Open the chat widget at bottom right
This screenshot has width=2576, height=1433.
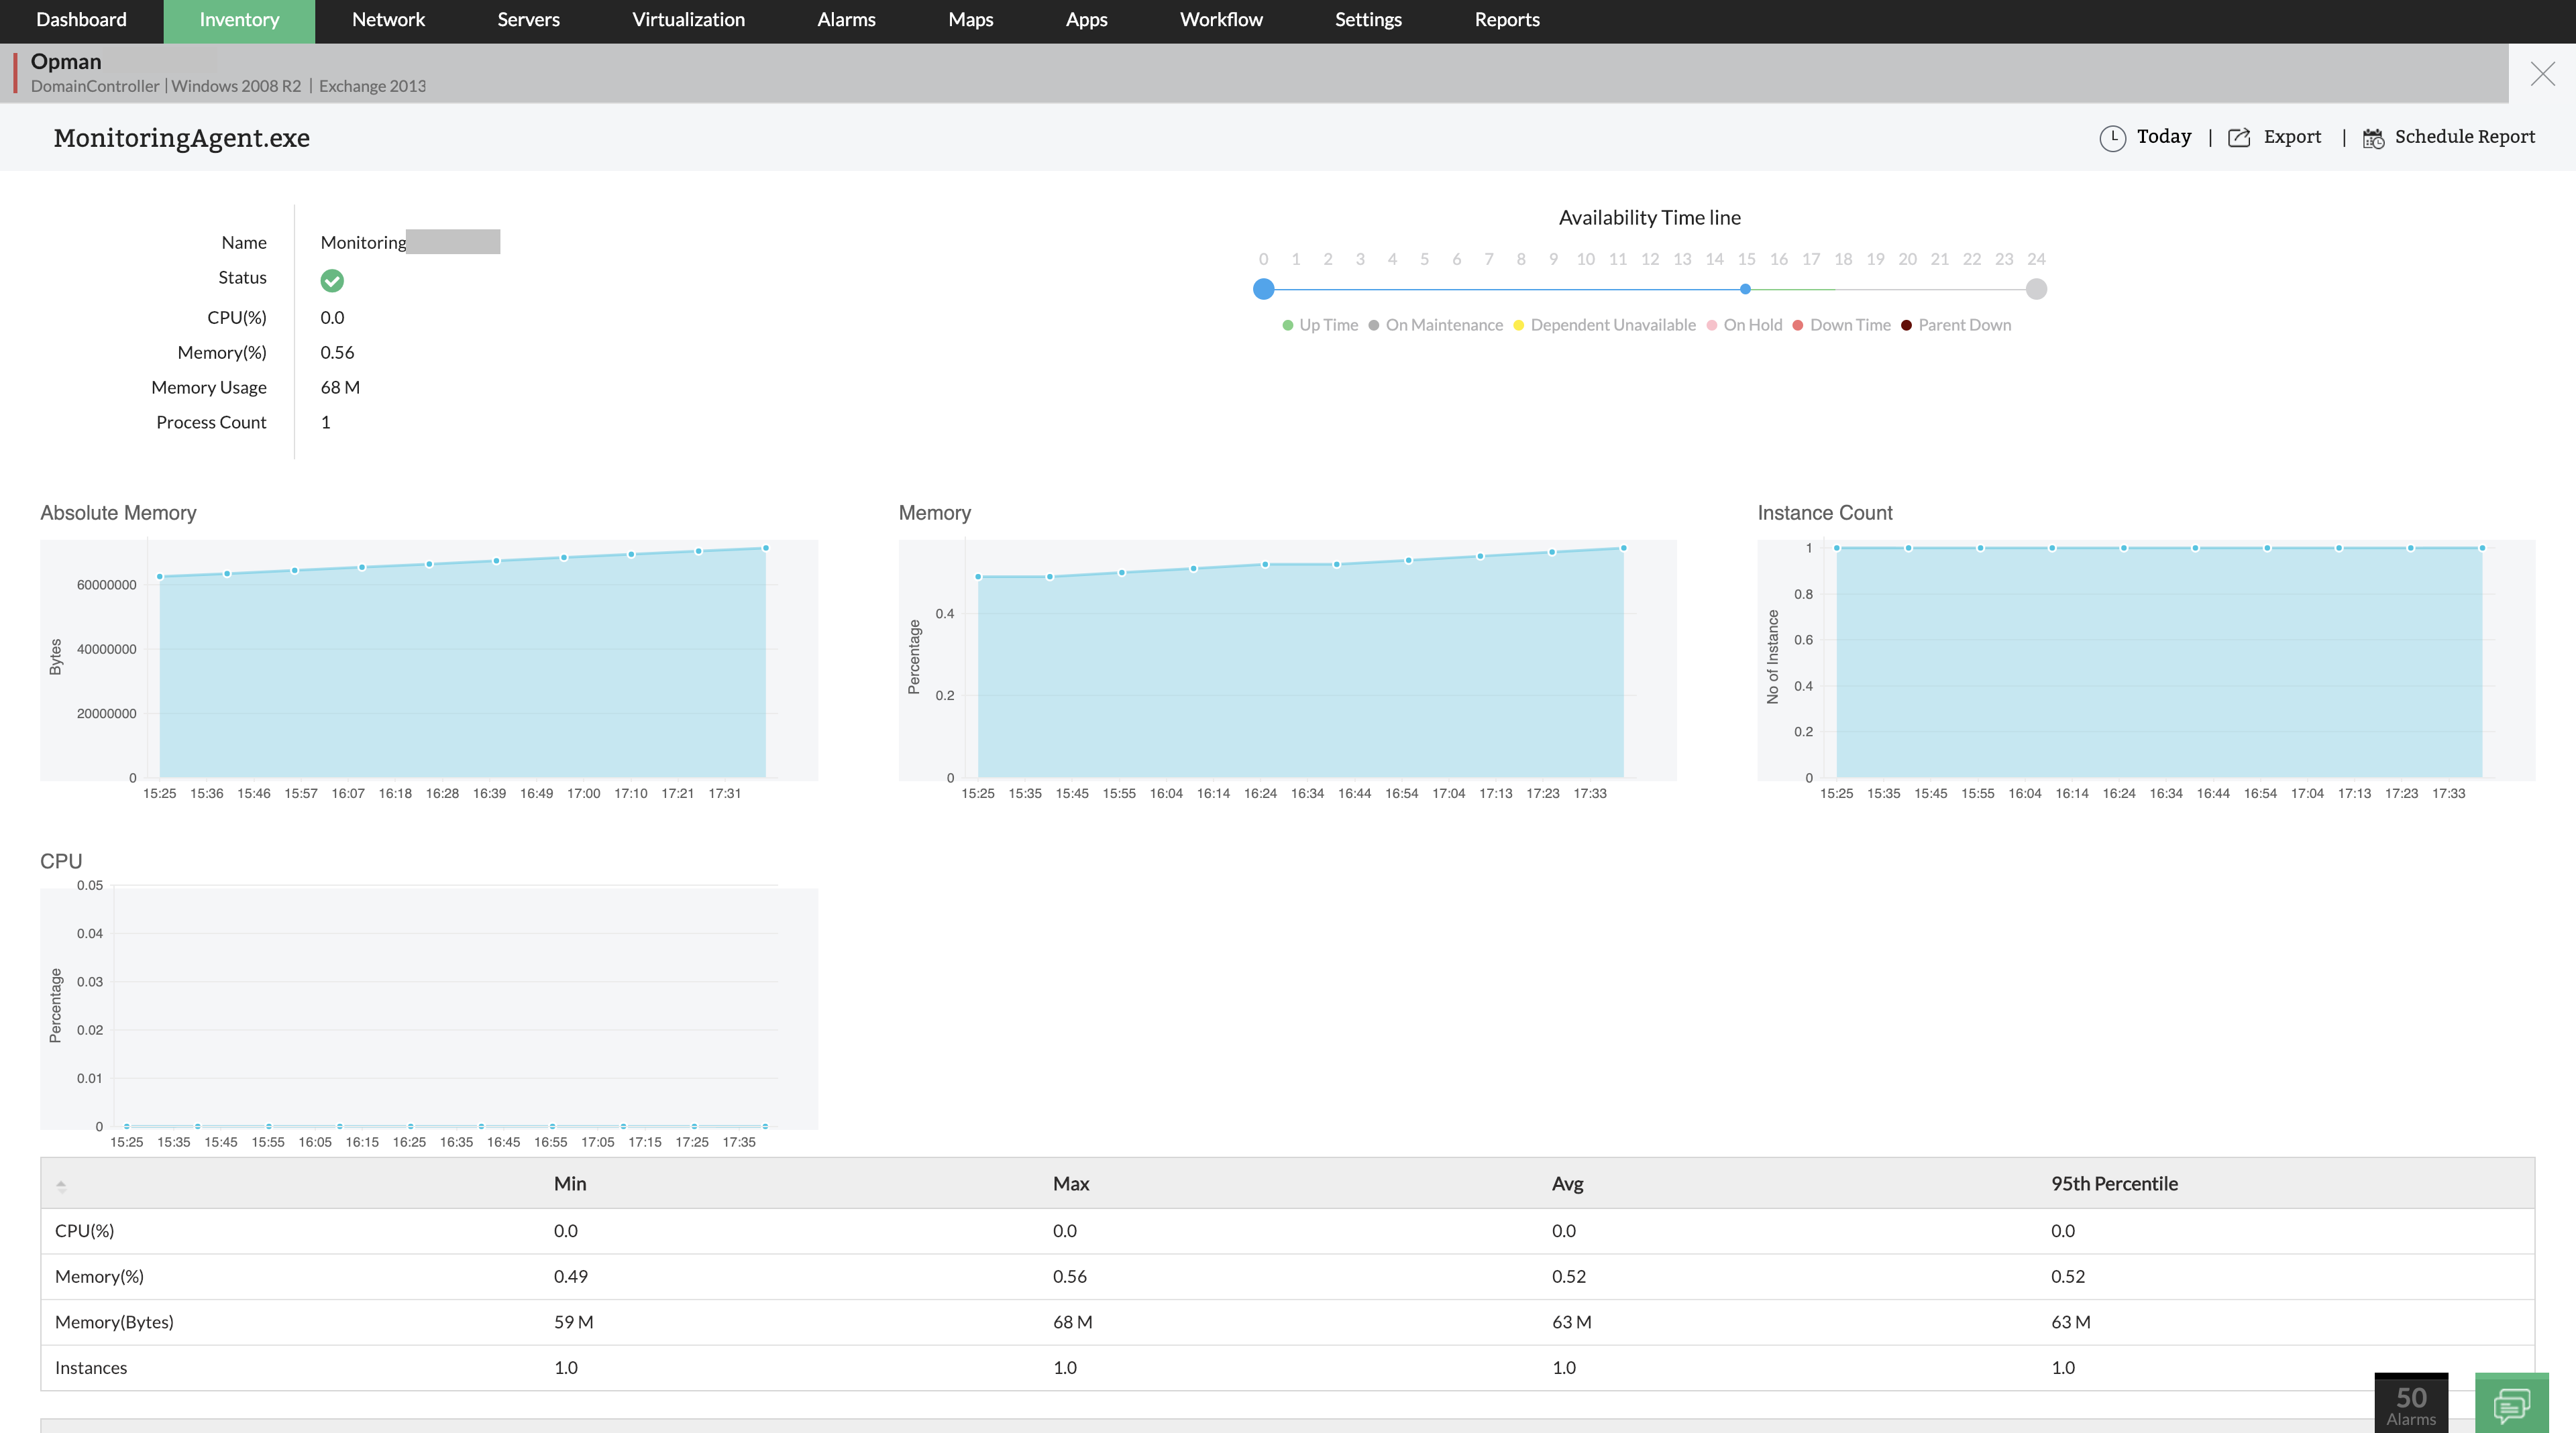click(x=2517, y=1405)
